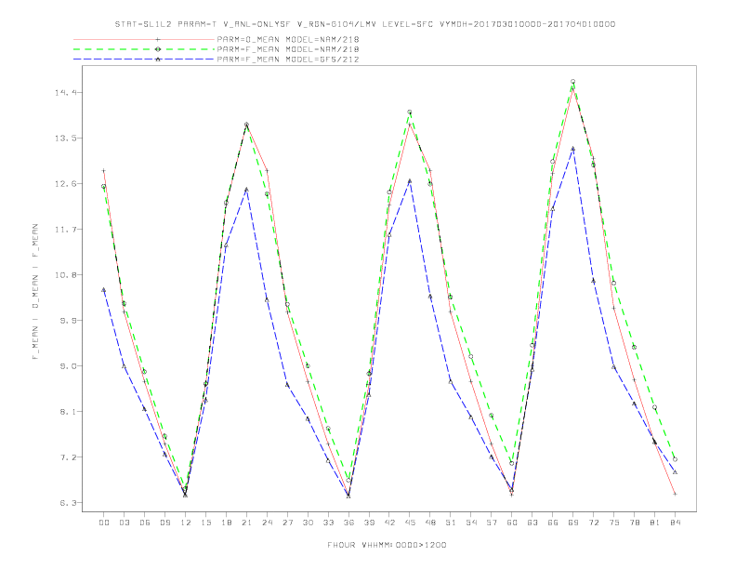
Task: Click the plus marker on red legend line
Action: [158, 39]
